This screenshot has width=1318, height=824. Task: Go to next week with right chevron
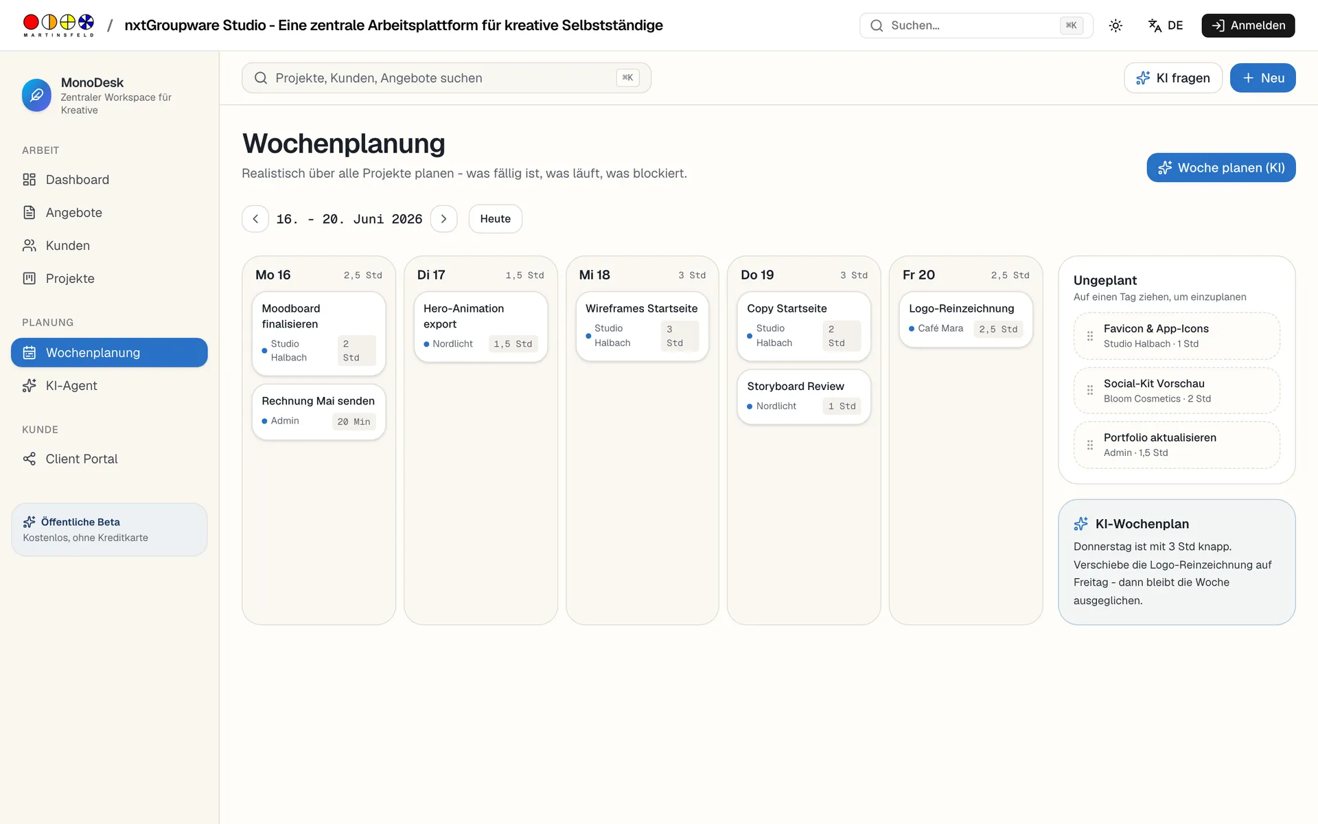(x=443, y=218)
